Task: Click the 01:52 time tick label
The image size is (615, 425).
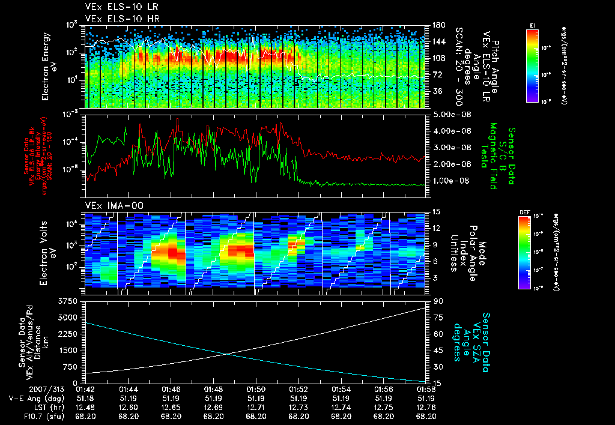Action: (x=298, y=390)
